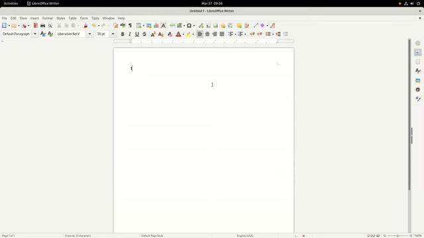Open sidebar Styles panel icon

tap(418, 71)
